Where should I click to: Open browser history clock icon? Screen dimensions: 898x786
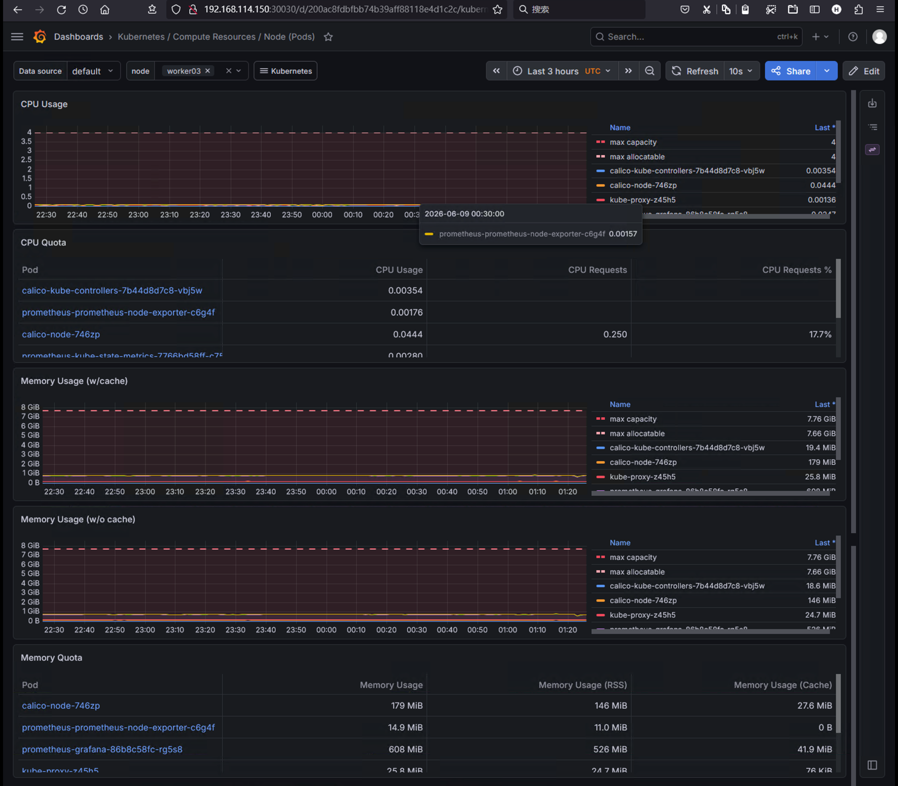click(x=83, y=10)
